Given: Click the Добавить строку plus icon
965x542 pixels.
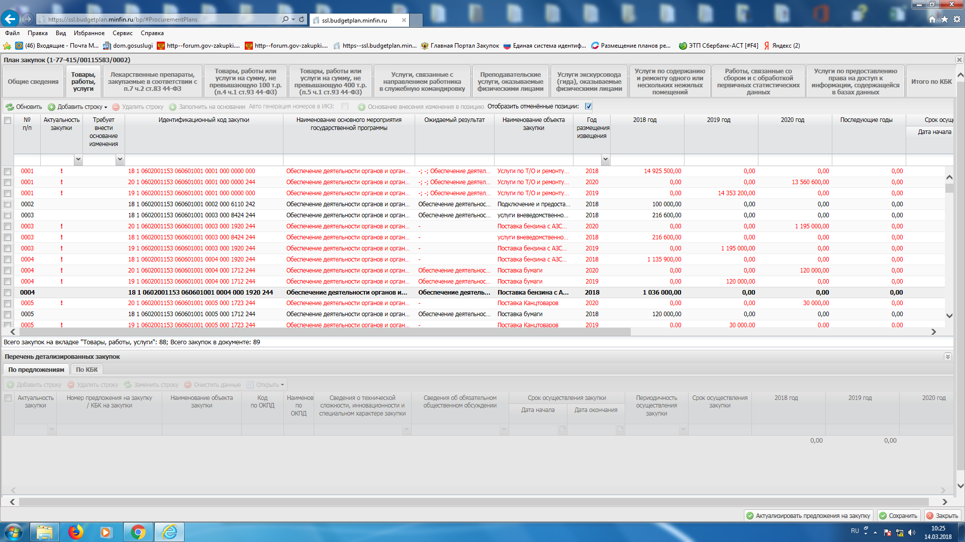Looking at the screenshot, I should (51, 107).
